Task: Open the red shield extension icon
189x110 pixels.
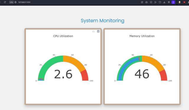Action: 184,2
